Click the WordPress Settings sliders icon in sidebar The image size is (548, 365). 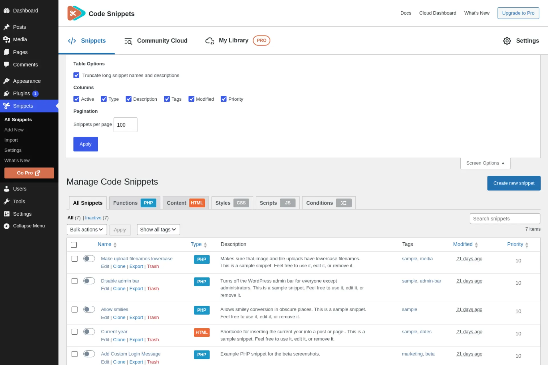click(7, 214)
